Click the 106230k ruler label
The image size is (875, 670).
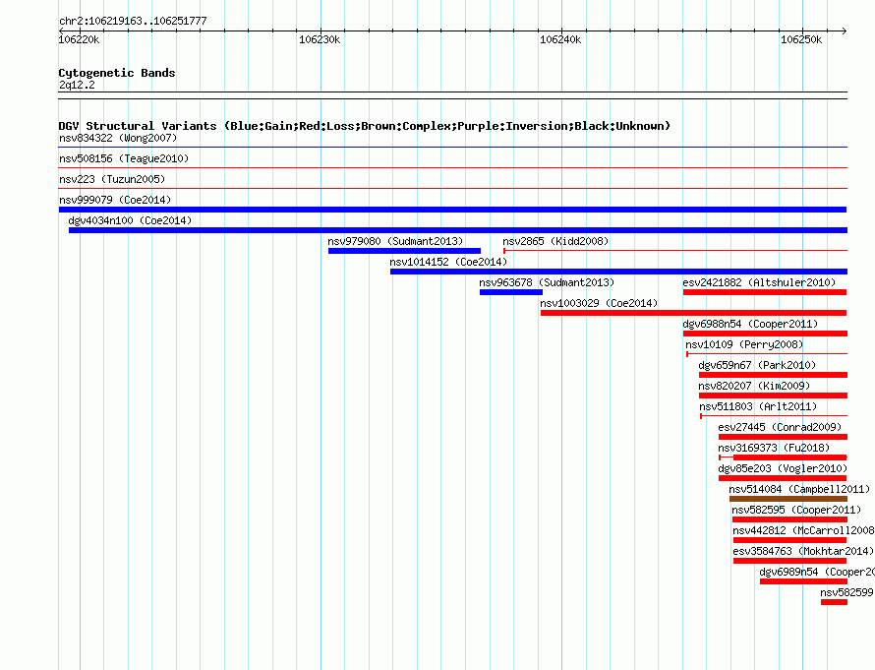320,39
